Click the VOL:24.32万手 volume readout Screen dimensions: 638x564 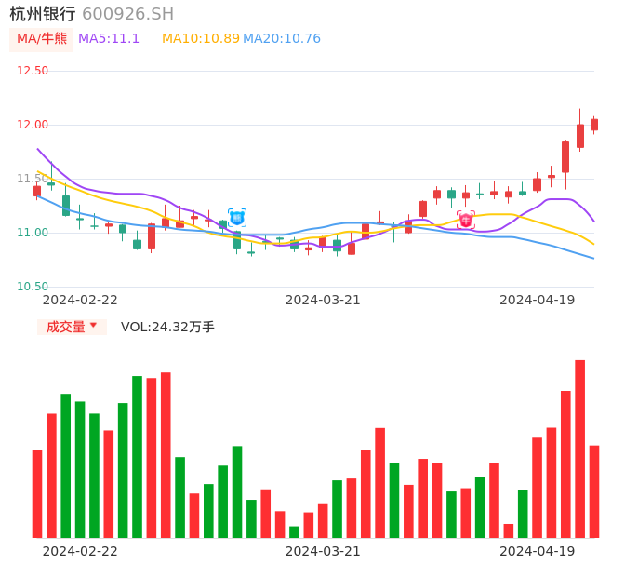point(167,327)
